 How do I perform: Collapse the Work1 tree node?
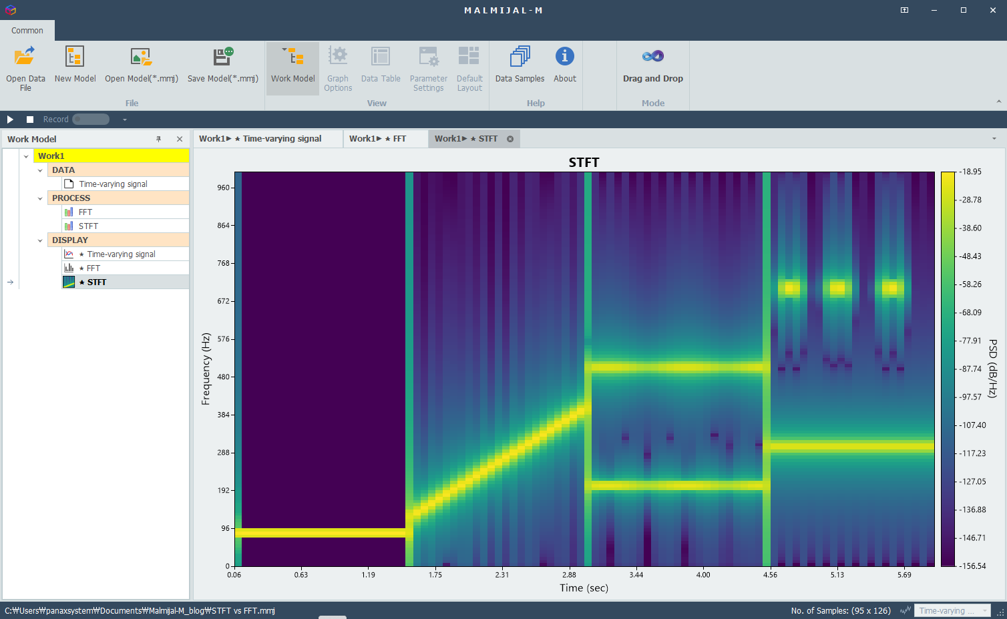(26, 156)
